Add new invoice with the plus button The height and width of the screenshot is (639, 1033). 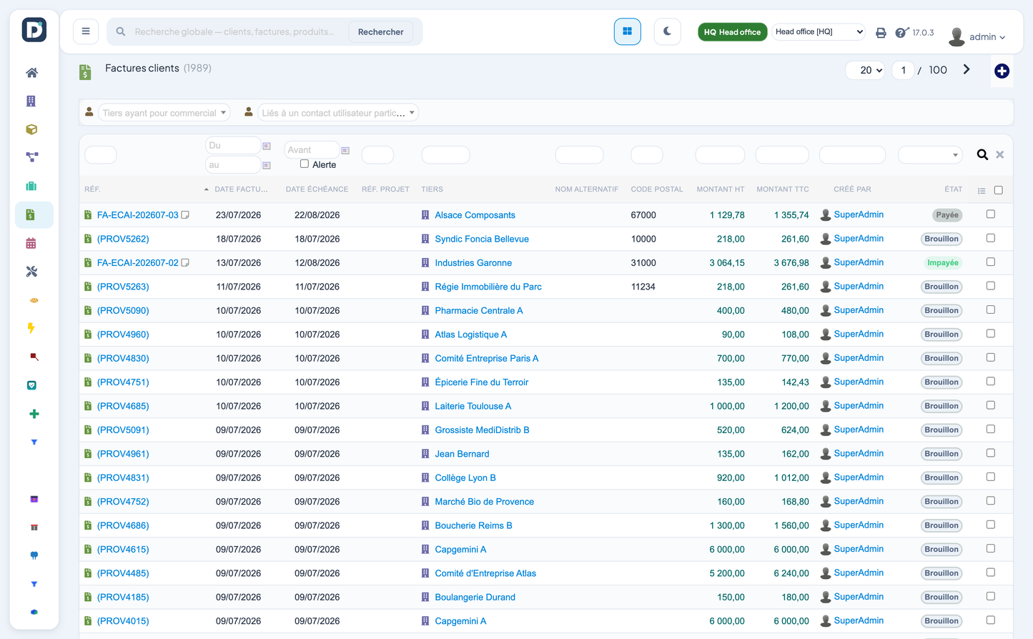point(1002,71)
